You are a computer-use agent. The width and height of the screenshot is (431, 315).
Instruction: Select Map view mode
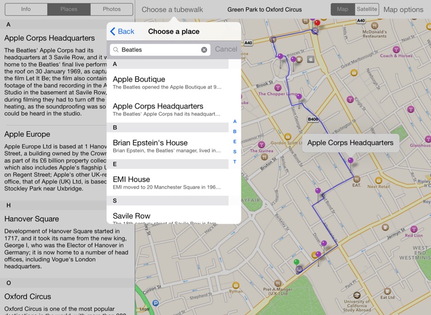pyautogui.click(x=343, y=9)
